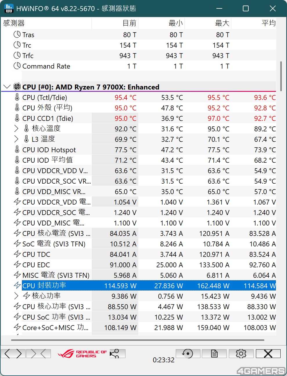Select the CPU (Tctl/Tdie) row label

click(x=45, y=97)
